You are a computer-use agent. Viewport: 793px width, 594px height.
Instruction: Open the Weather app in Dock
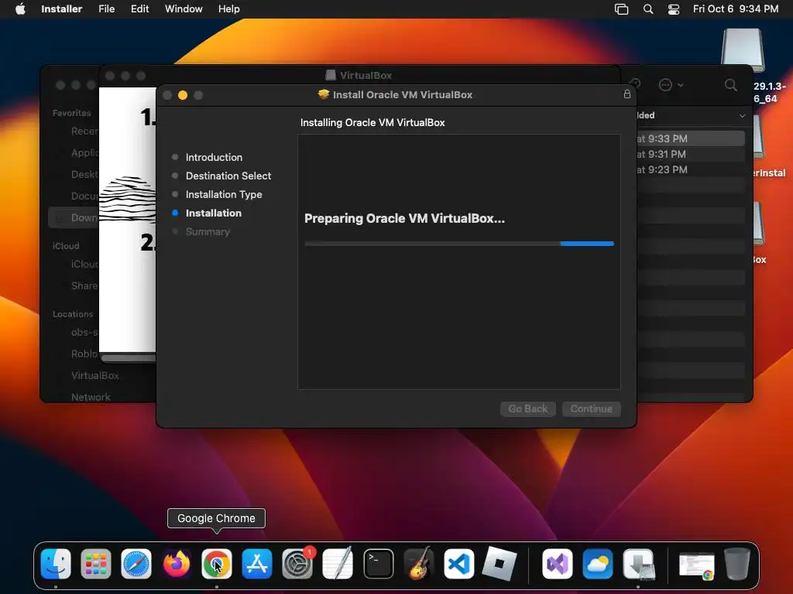point(598,564)
